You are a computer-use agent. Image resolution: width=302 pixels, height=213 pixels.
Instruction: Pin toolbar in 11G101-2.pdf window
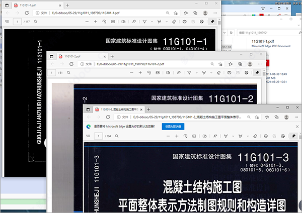[x=257, y=72]
